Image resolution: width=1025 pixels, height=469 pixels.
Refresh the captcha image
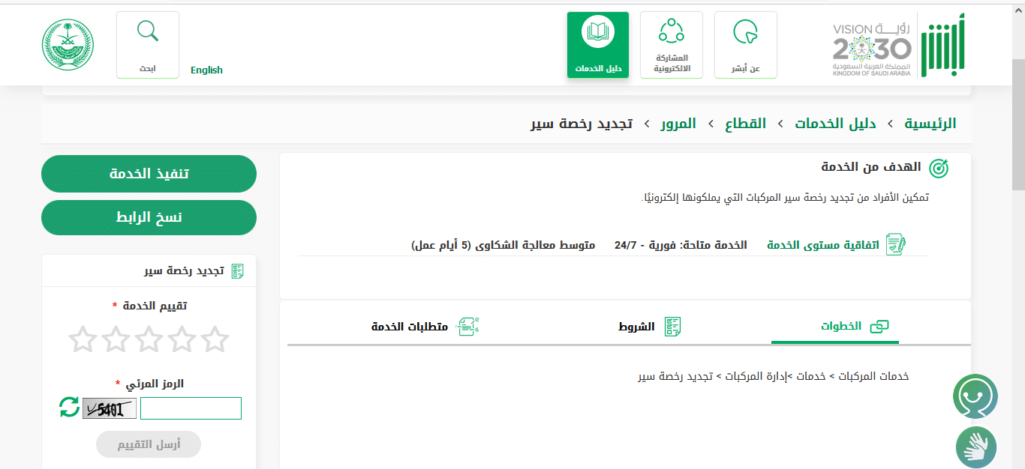point(69,408)
